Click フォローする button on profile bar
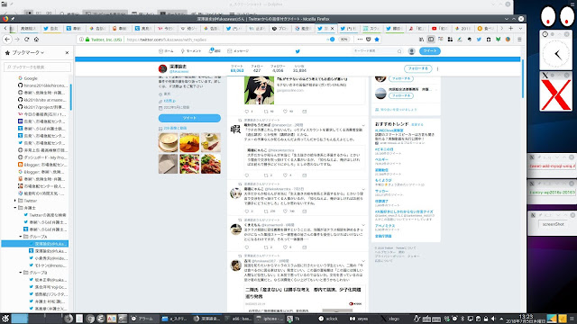Viewport: 577px width, 324px height. 417,68
